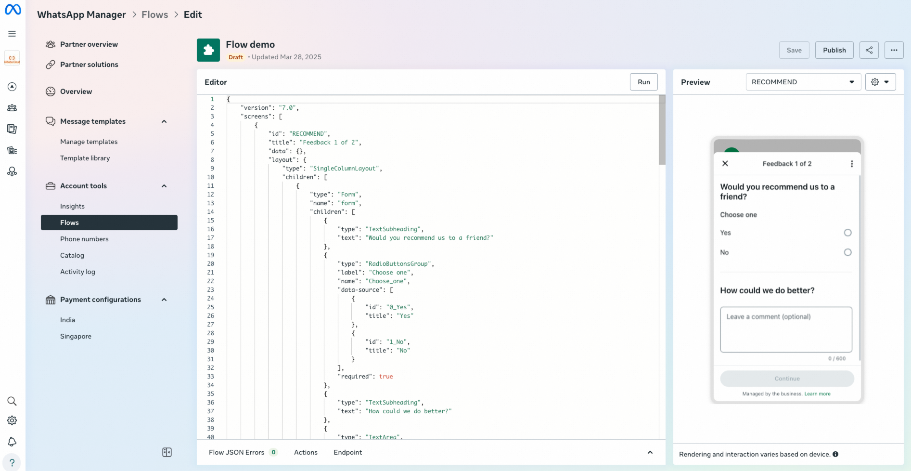Click the rendering info icon
The height and width of the screenshot is (471, 911).
(835, 454)
